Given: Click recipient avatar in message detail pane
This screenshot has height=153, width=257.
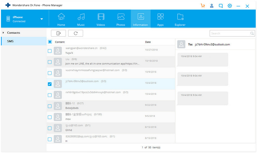Looking at the screenshot, I should point(181,44).
